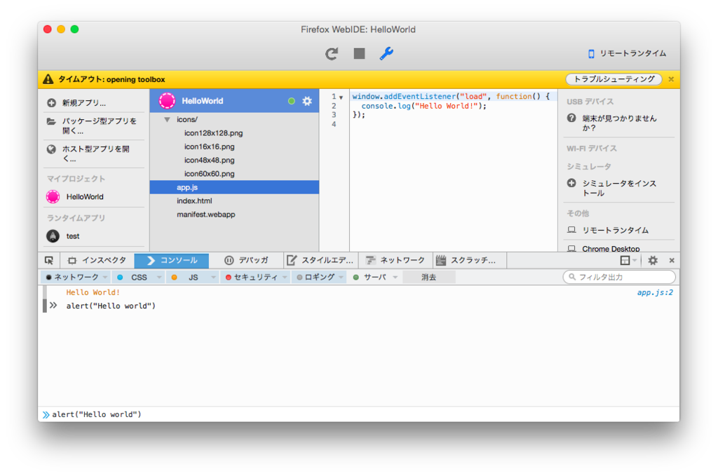718x476 pixels.
Task: Toggle the サーバ console filter
Action: click(x=370, y=278)
